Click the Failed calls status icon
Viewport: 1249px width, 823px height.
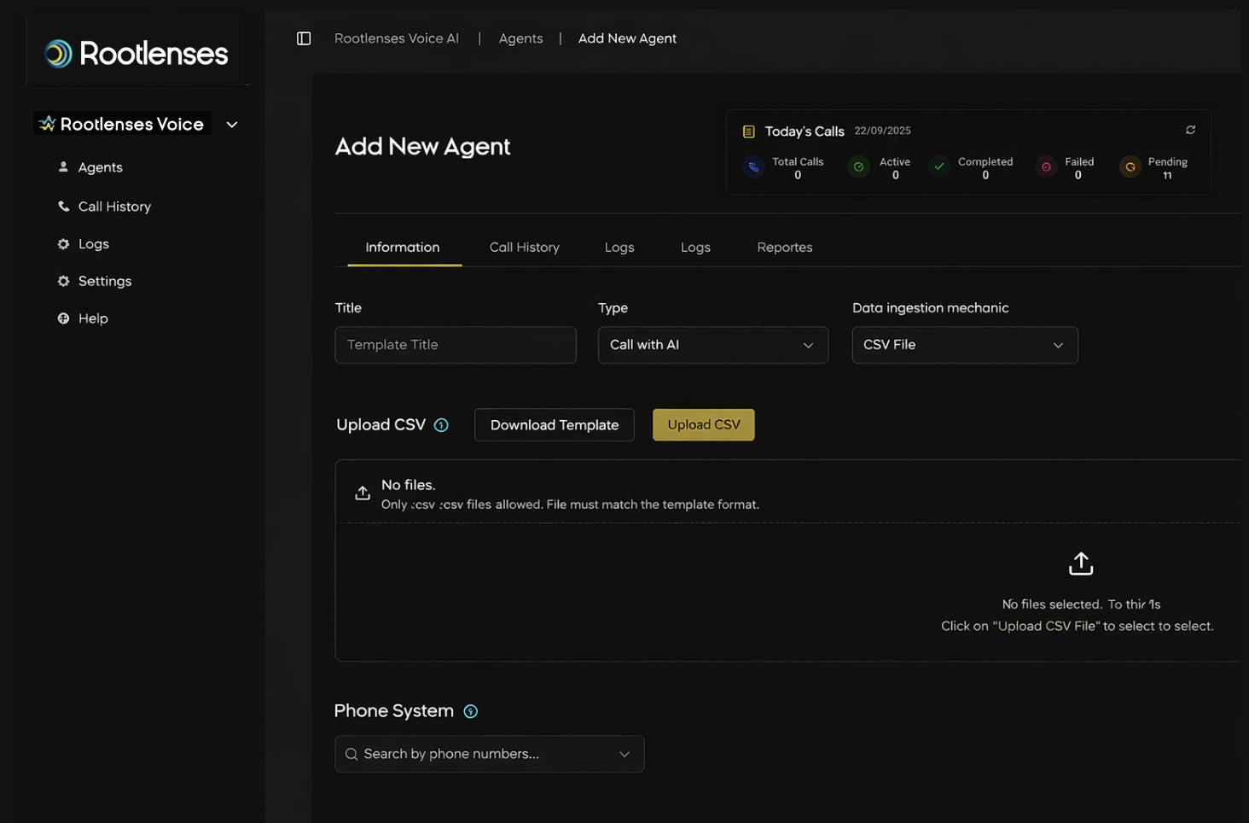point(1046,167)
